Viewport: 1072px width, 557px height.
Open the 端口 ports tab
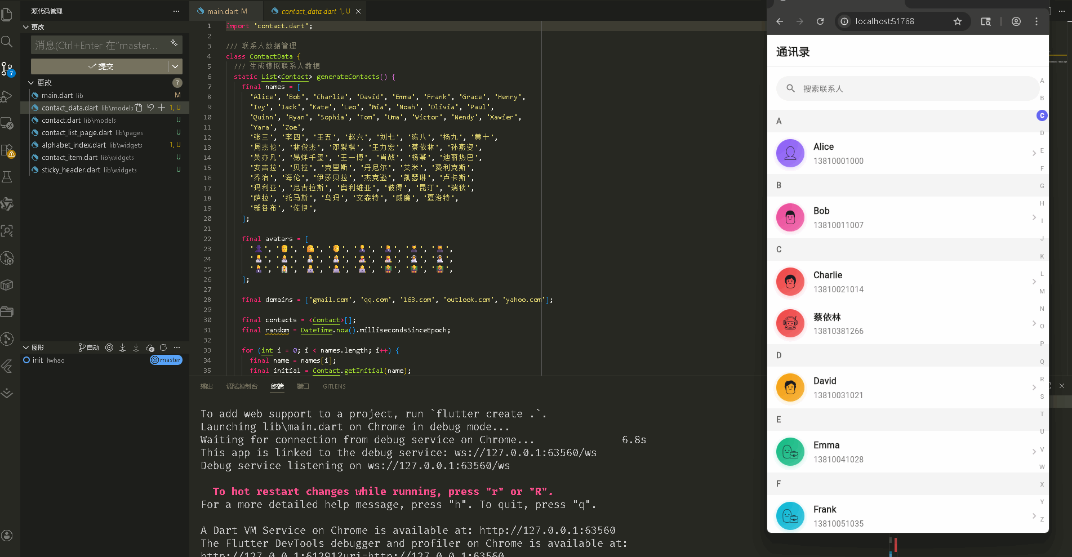(303, 386)
